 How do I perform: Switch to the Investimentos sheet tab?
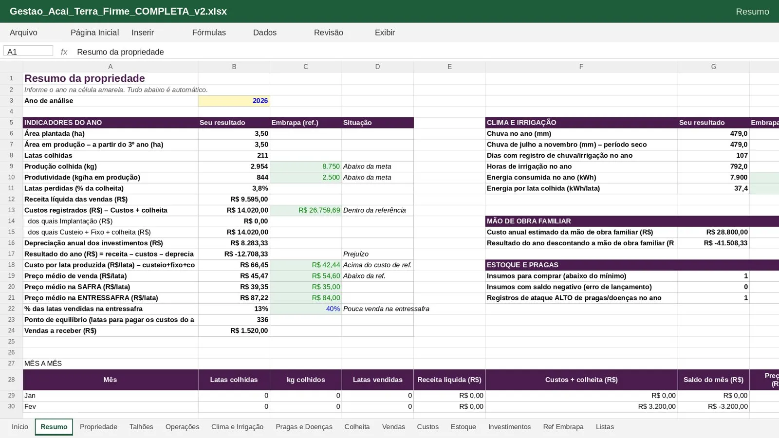(x=509, y=427)
